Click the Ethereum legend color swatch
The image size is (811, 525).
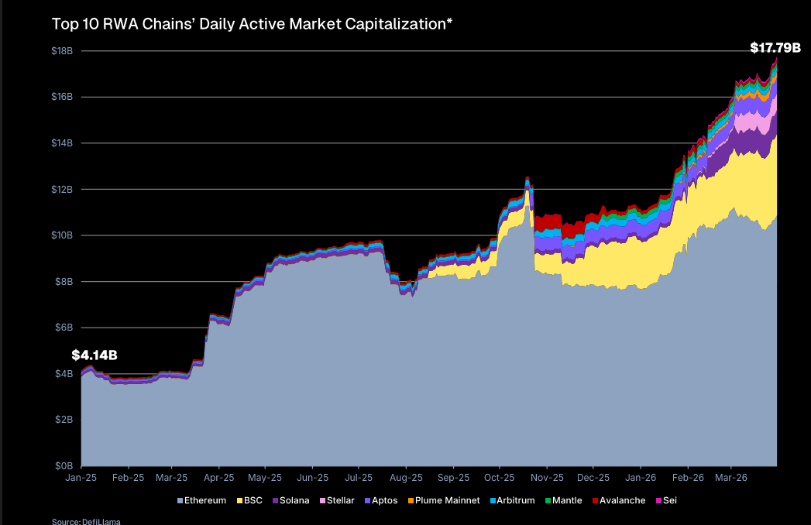(180, 501)
